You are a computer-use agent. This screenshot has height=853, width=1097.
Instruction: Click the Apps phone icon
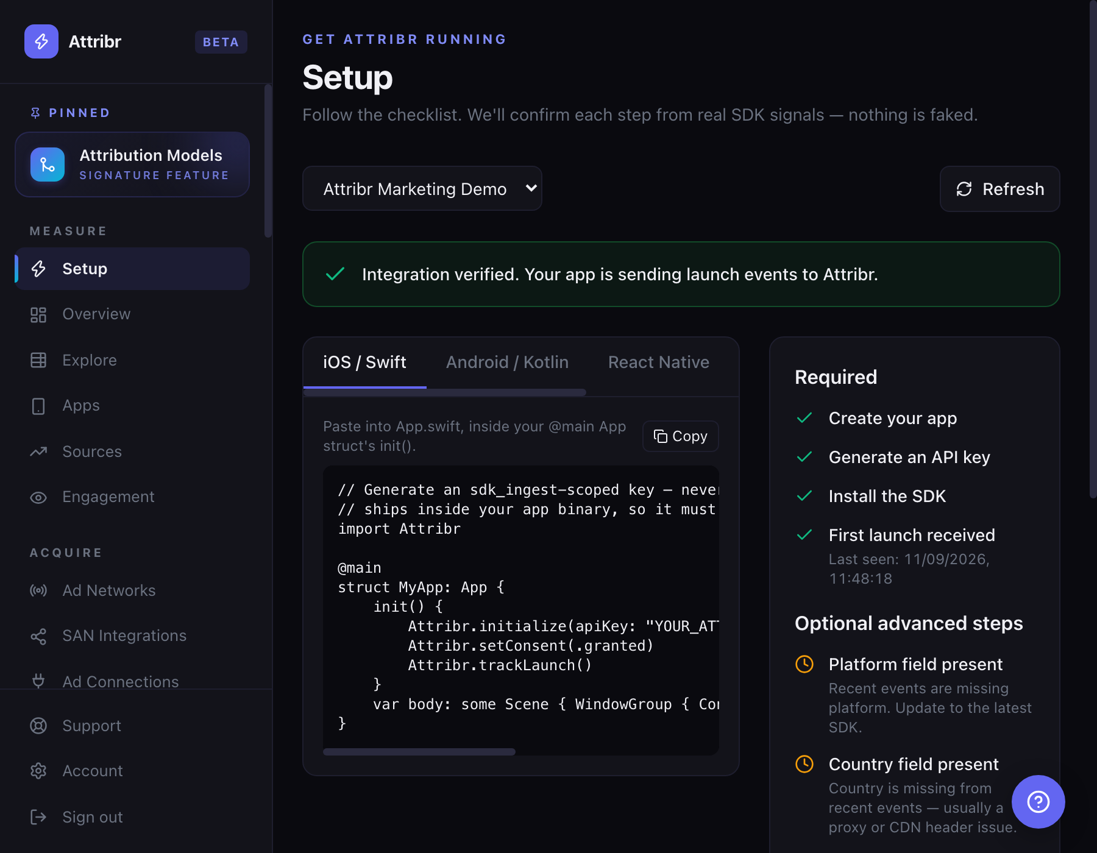coord(38,406)
